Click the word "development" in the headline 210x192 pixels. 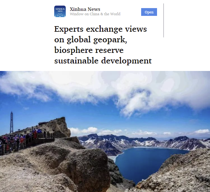pyautogui.click(x=126, y=61)
